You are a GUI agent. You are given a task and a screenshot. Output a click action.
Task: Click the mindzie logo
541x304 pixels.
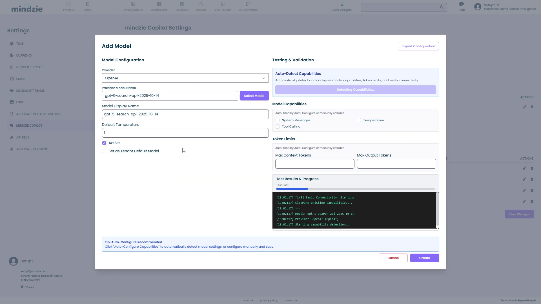27,8
